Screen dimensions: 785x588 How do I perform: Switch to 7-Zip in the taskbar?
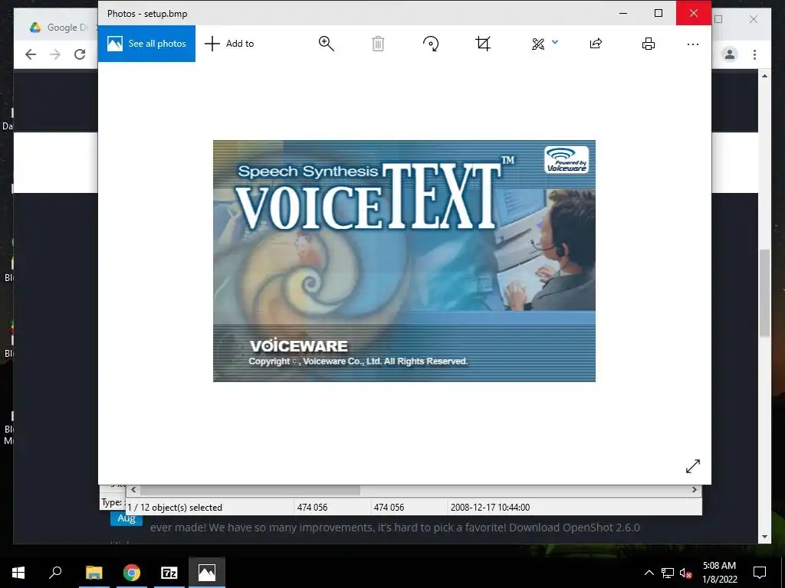pos(169,573)
